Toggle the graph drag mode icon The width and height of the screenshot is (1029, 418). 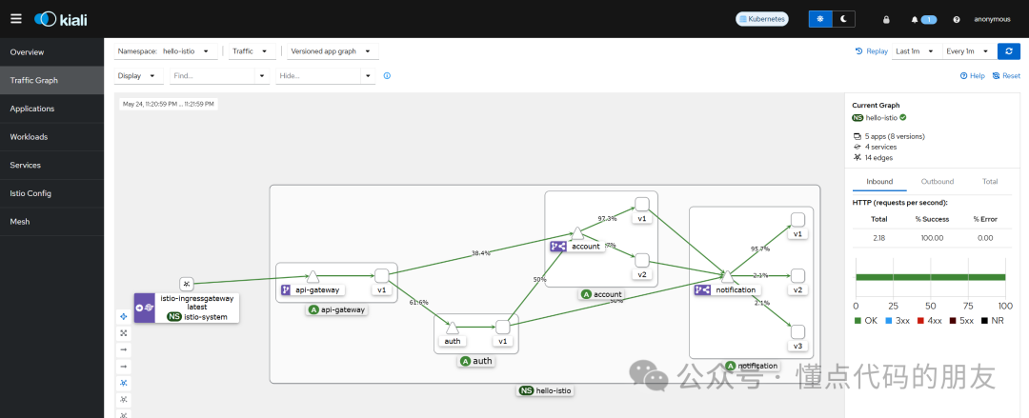(124, 316)
